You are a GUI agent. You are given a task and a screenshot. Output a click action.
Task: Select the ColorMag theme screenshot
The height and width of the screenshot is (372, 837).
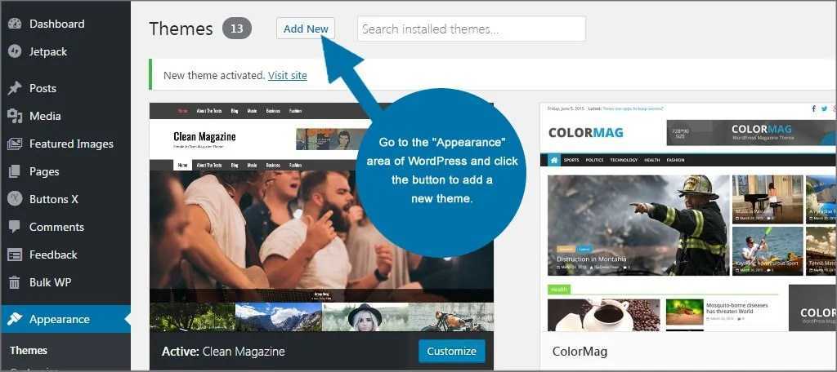pyautogui.click(x=688, y=217)
